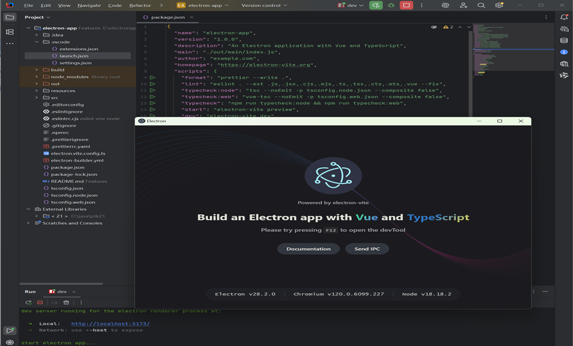Open the Database tool window icon

564,40
